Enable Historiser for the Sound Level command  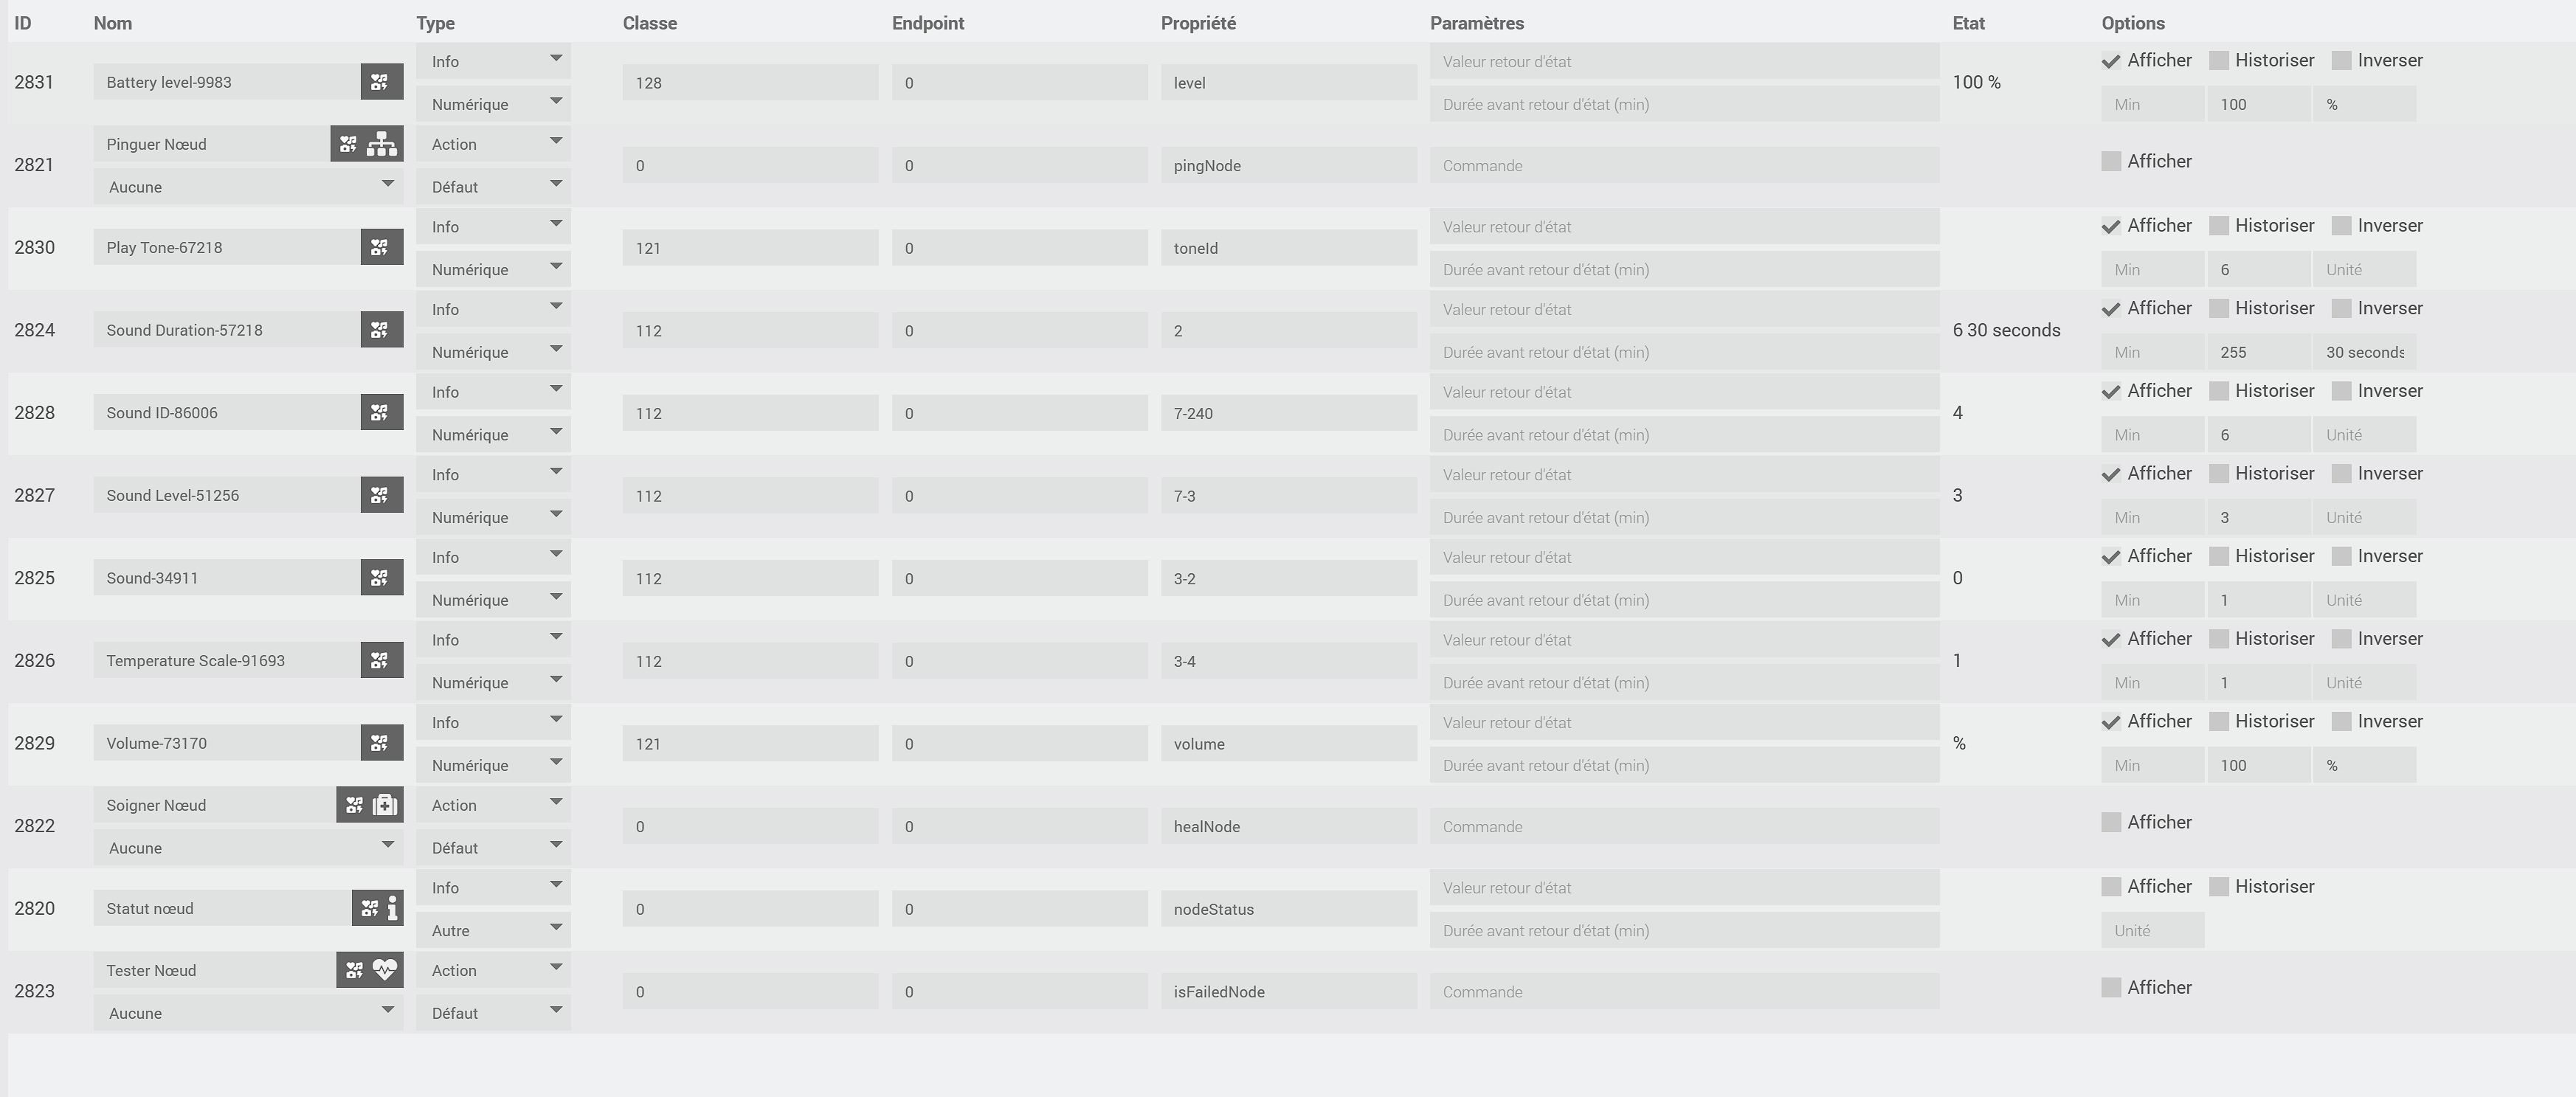[x=2219, y=474]
